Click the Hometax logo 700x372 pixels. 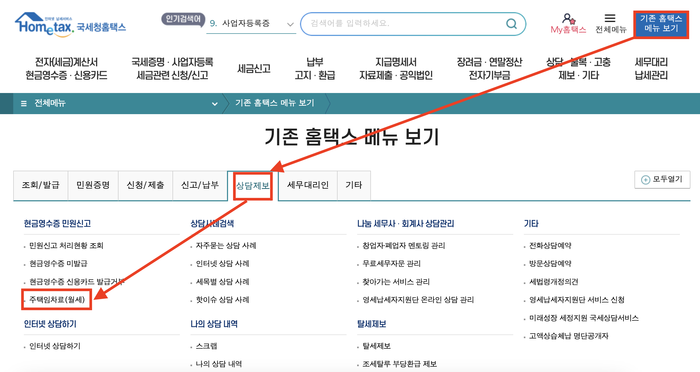(70, 24)
